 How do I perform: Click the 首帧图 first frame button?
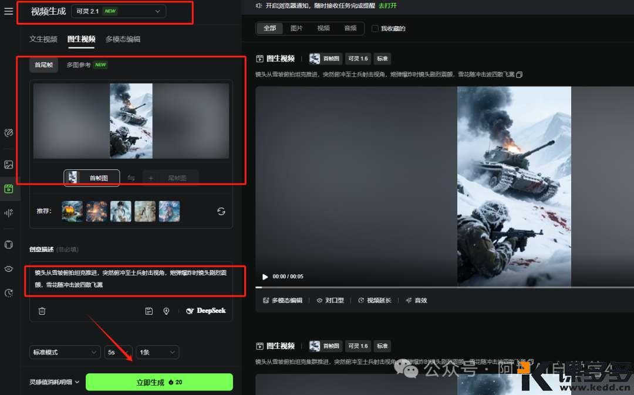[x=92, y=178]
